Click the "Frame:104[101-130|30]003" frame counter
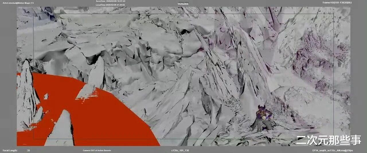The image size is (367, 153). [337, 3]
